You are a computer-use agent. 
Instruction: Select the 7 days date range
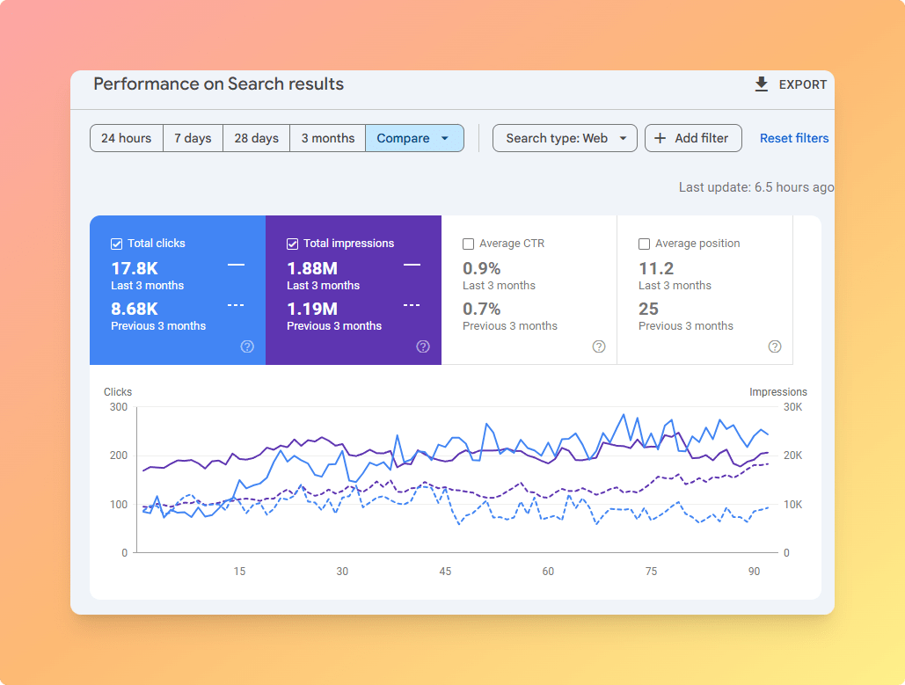point(193,138)
